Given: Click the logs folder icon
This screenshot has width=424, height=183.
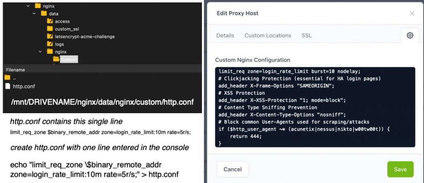Looking at the screenshot, I should (50, 44).
